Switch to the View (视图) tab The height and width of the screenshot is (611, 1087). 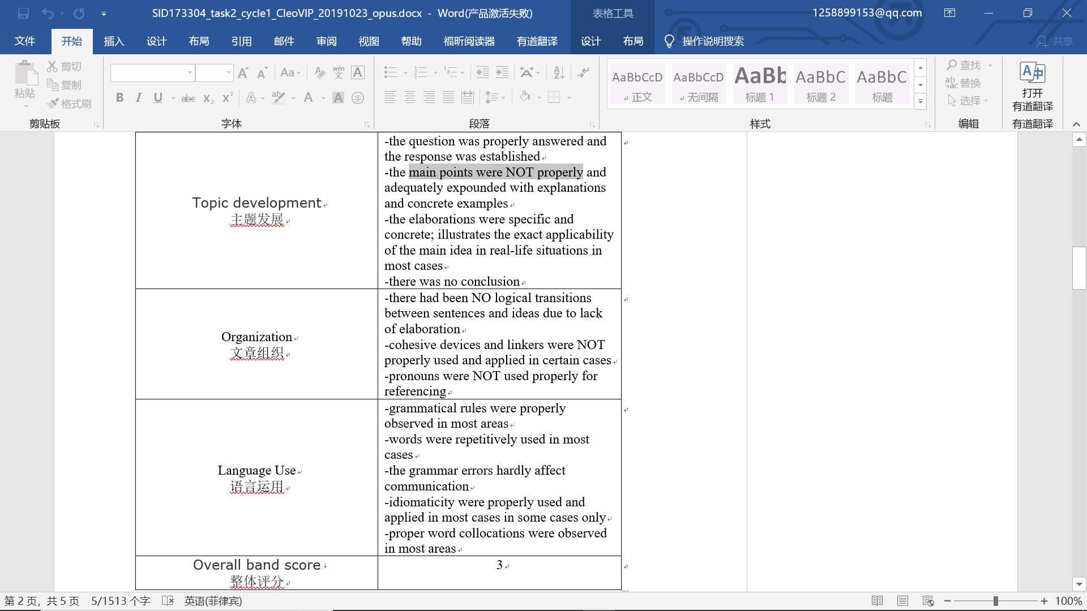pyautogui.click(x=369, y=41)
